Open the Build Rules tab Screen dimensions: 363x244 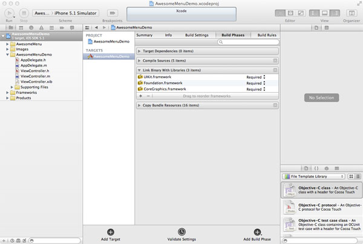(267, 35)
